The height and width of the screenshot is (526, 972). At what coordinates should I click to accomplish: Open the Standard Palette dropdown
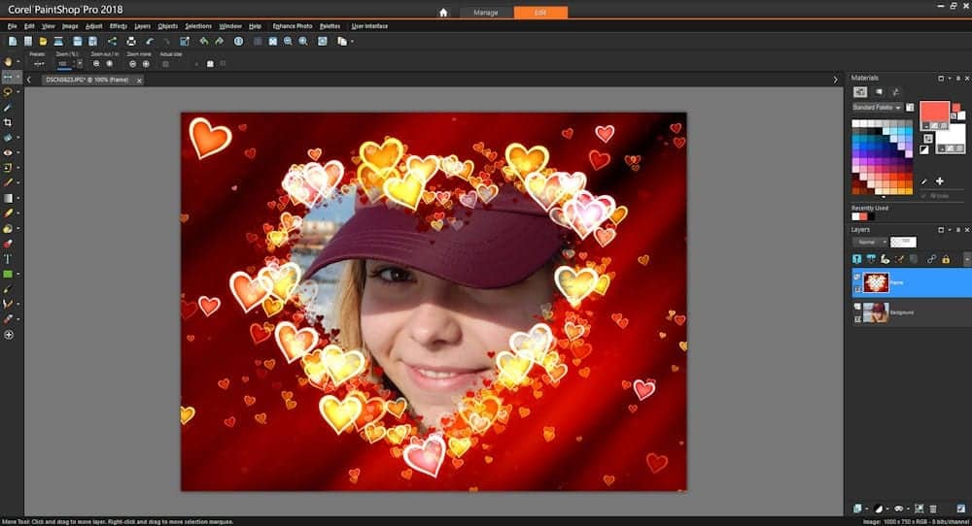click(876, 108)
